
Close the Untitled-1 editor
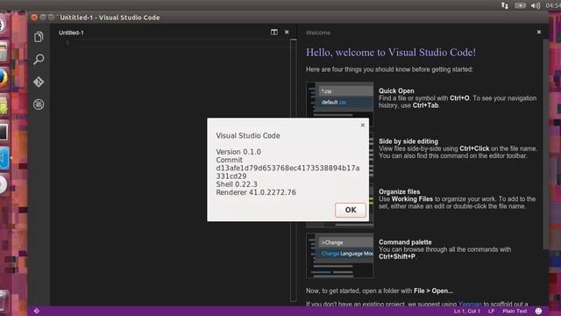(x=287, y=32)
